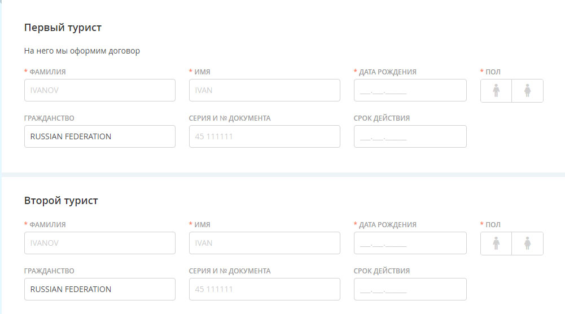The width and height of the screenshot is (565, 314).
Task: Select male gender for second tourist
Action: tap(496, 244)
